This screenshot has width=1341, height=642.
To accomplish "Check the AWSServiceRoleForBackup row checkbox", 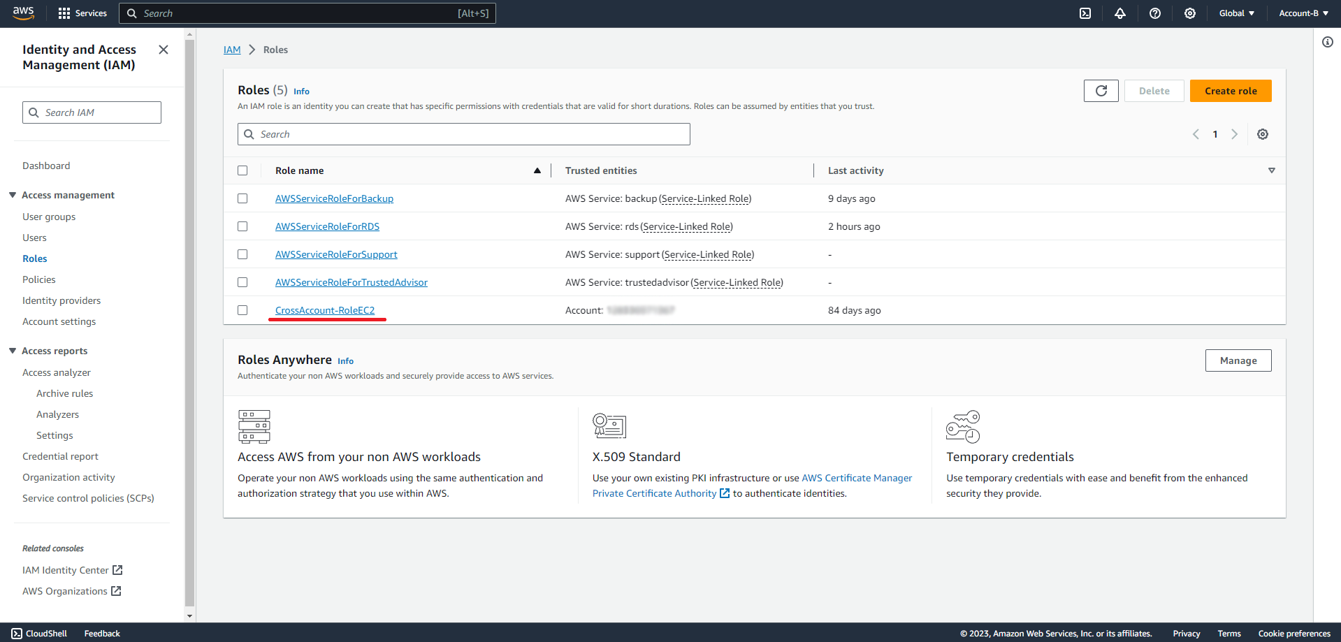I will 242,198.
